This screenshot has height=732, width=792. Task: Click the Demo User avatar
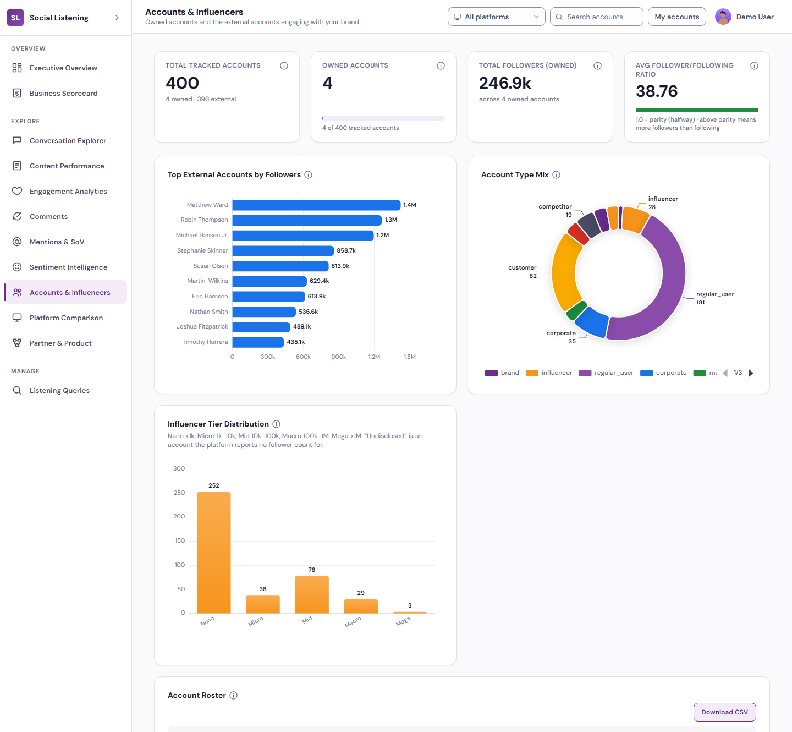click(723, 17)
